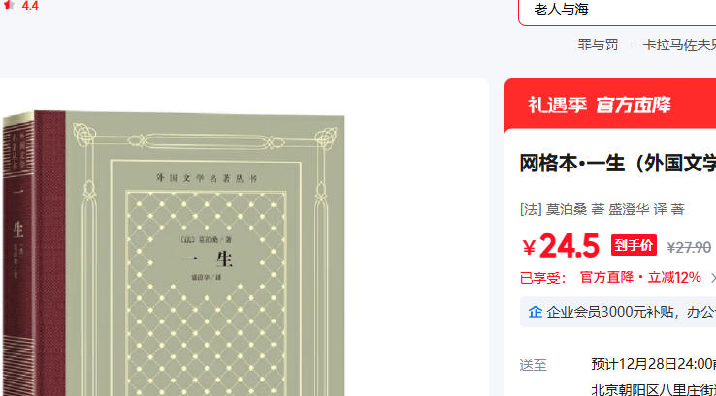
Task: Open author 莫泊桑 link
Action: pyautogui.click(x=567, y=209)
